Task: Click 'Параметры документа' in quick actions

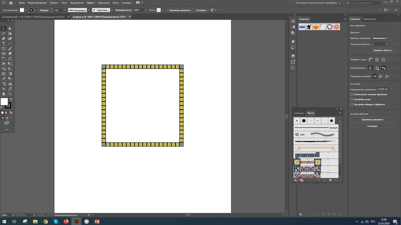Action: [x=372, y=120]
